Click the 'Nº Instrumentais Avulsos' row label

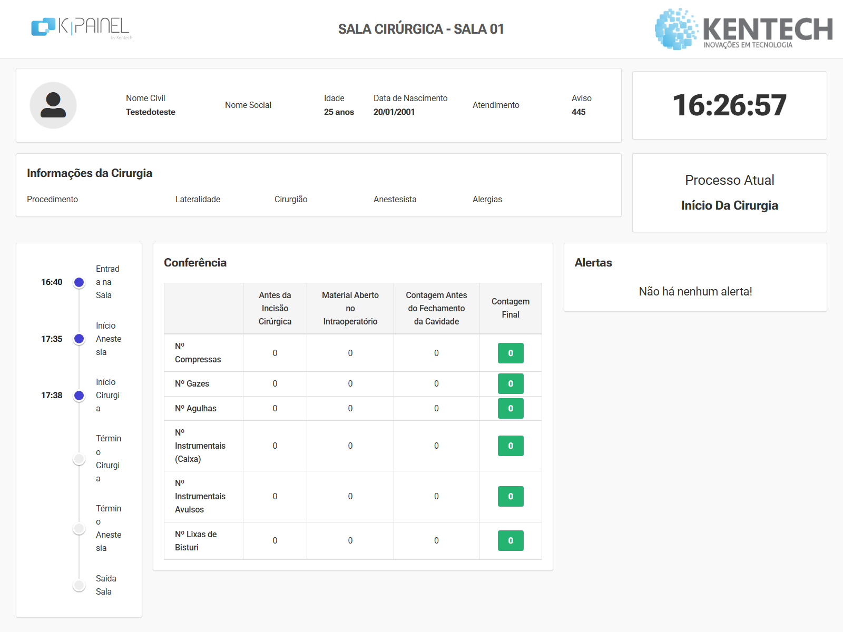point(200,496)
